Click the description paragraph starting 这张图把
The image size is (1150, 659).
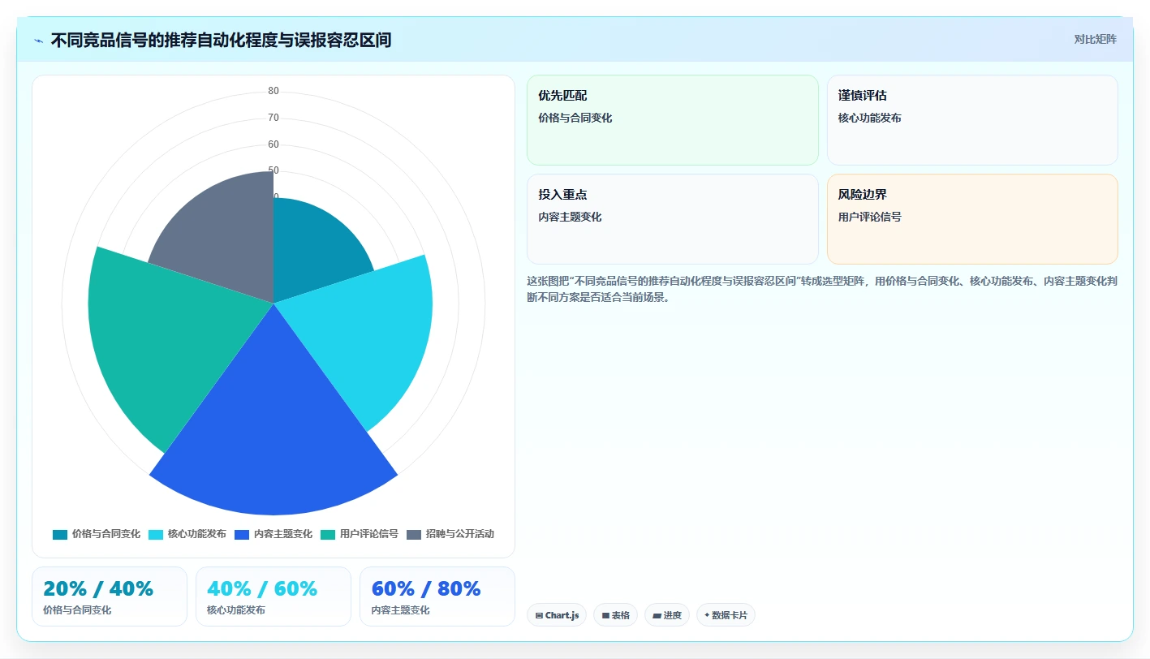(x=822, y=289)
